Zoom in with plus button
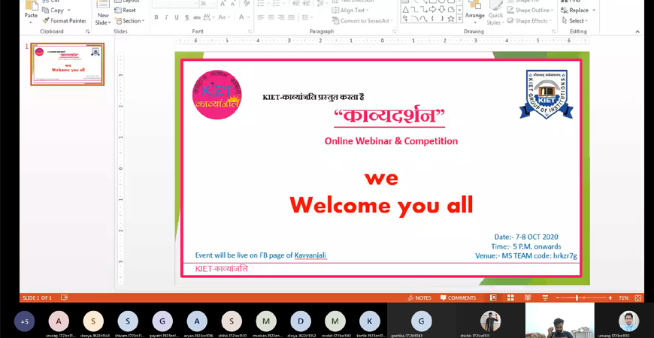 (x=610, y=298)
